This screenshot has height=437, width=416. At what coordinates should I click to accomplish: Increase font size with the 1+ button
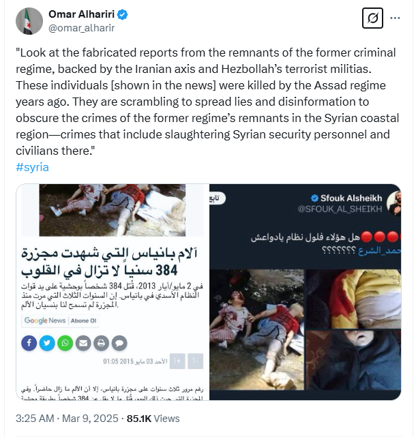click(177, 361)
